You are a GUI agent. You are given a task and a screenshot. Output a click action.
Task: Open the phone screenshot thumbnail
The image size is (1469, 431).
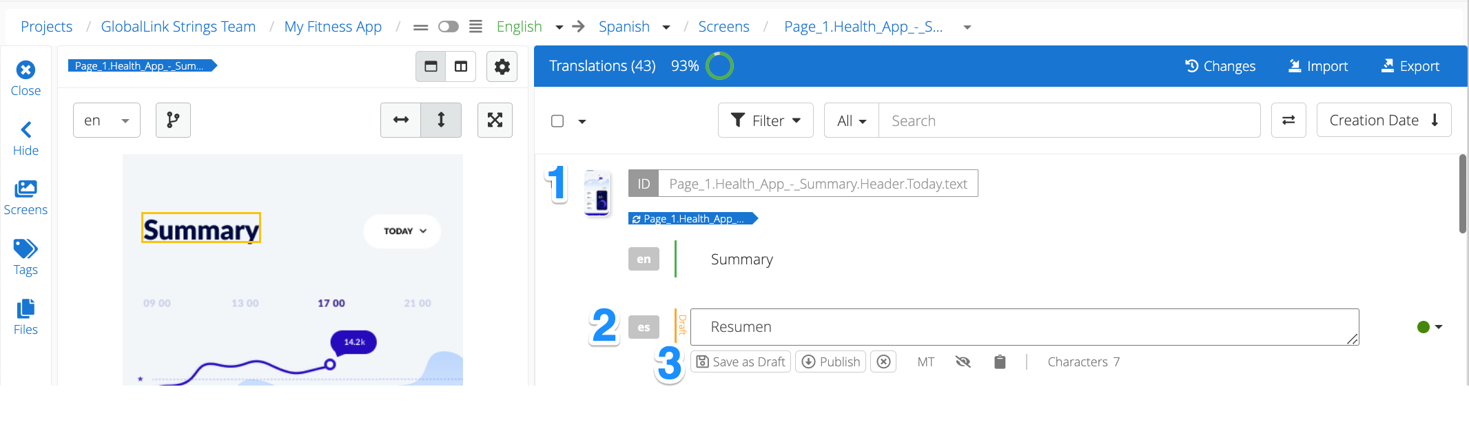coord(597,193)
